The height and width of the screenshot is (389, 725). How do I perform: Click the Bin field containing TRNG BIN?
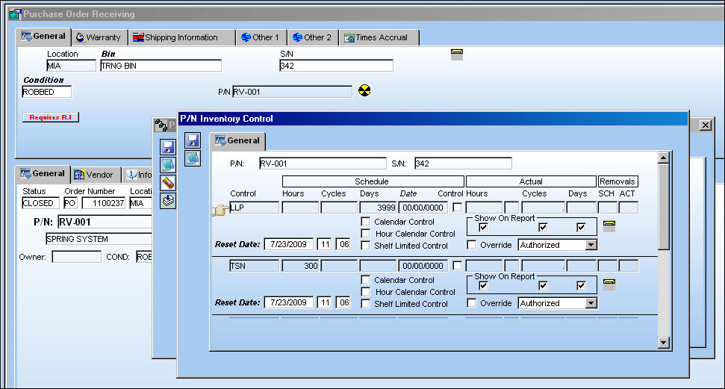(x=161, y=66)
